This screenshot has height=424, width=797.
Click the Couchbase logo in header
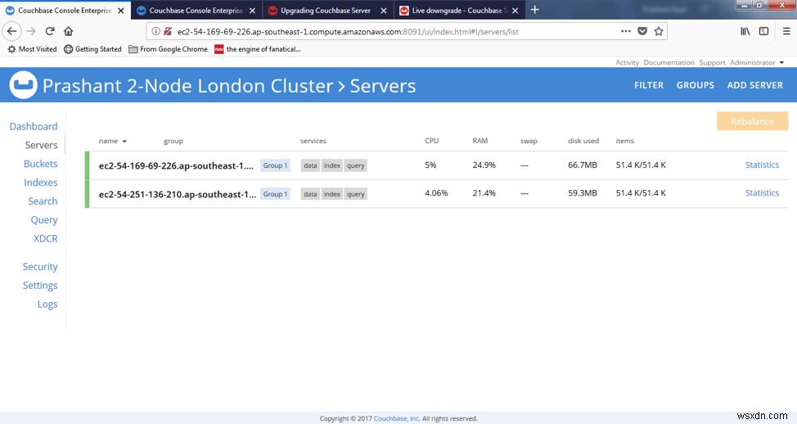point(23,85)
